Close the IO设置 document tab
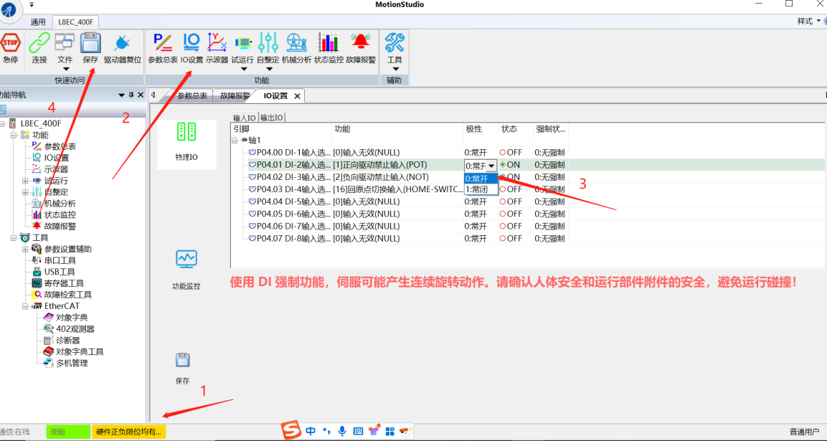 point(298,96)
